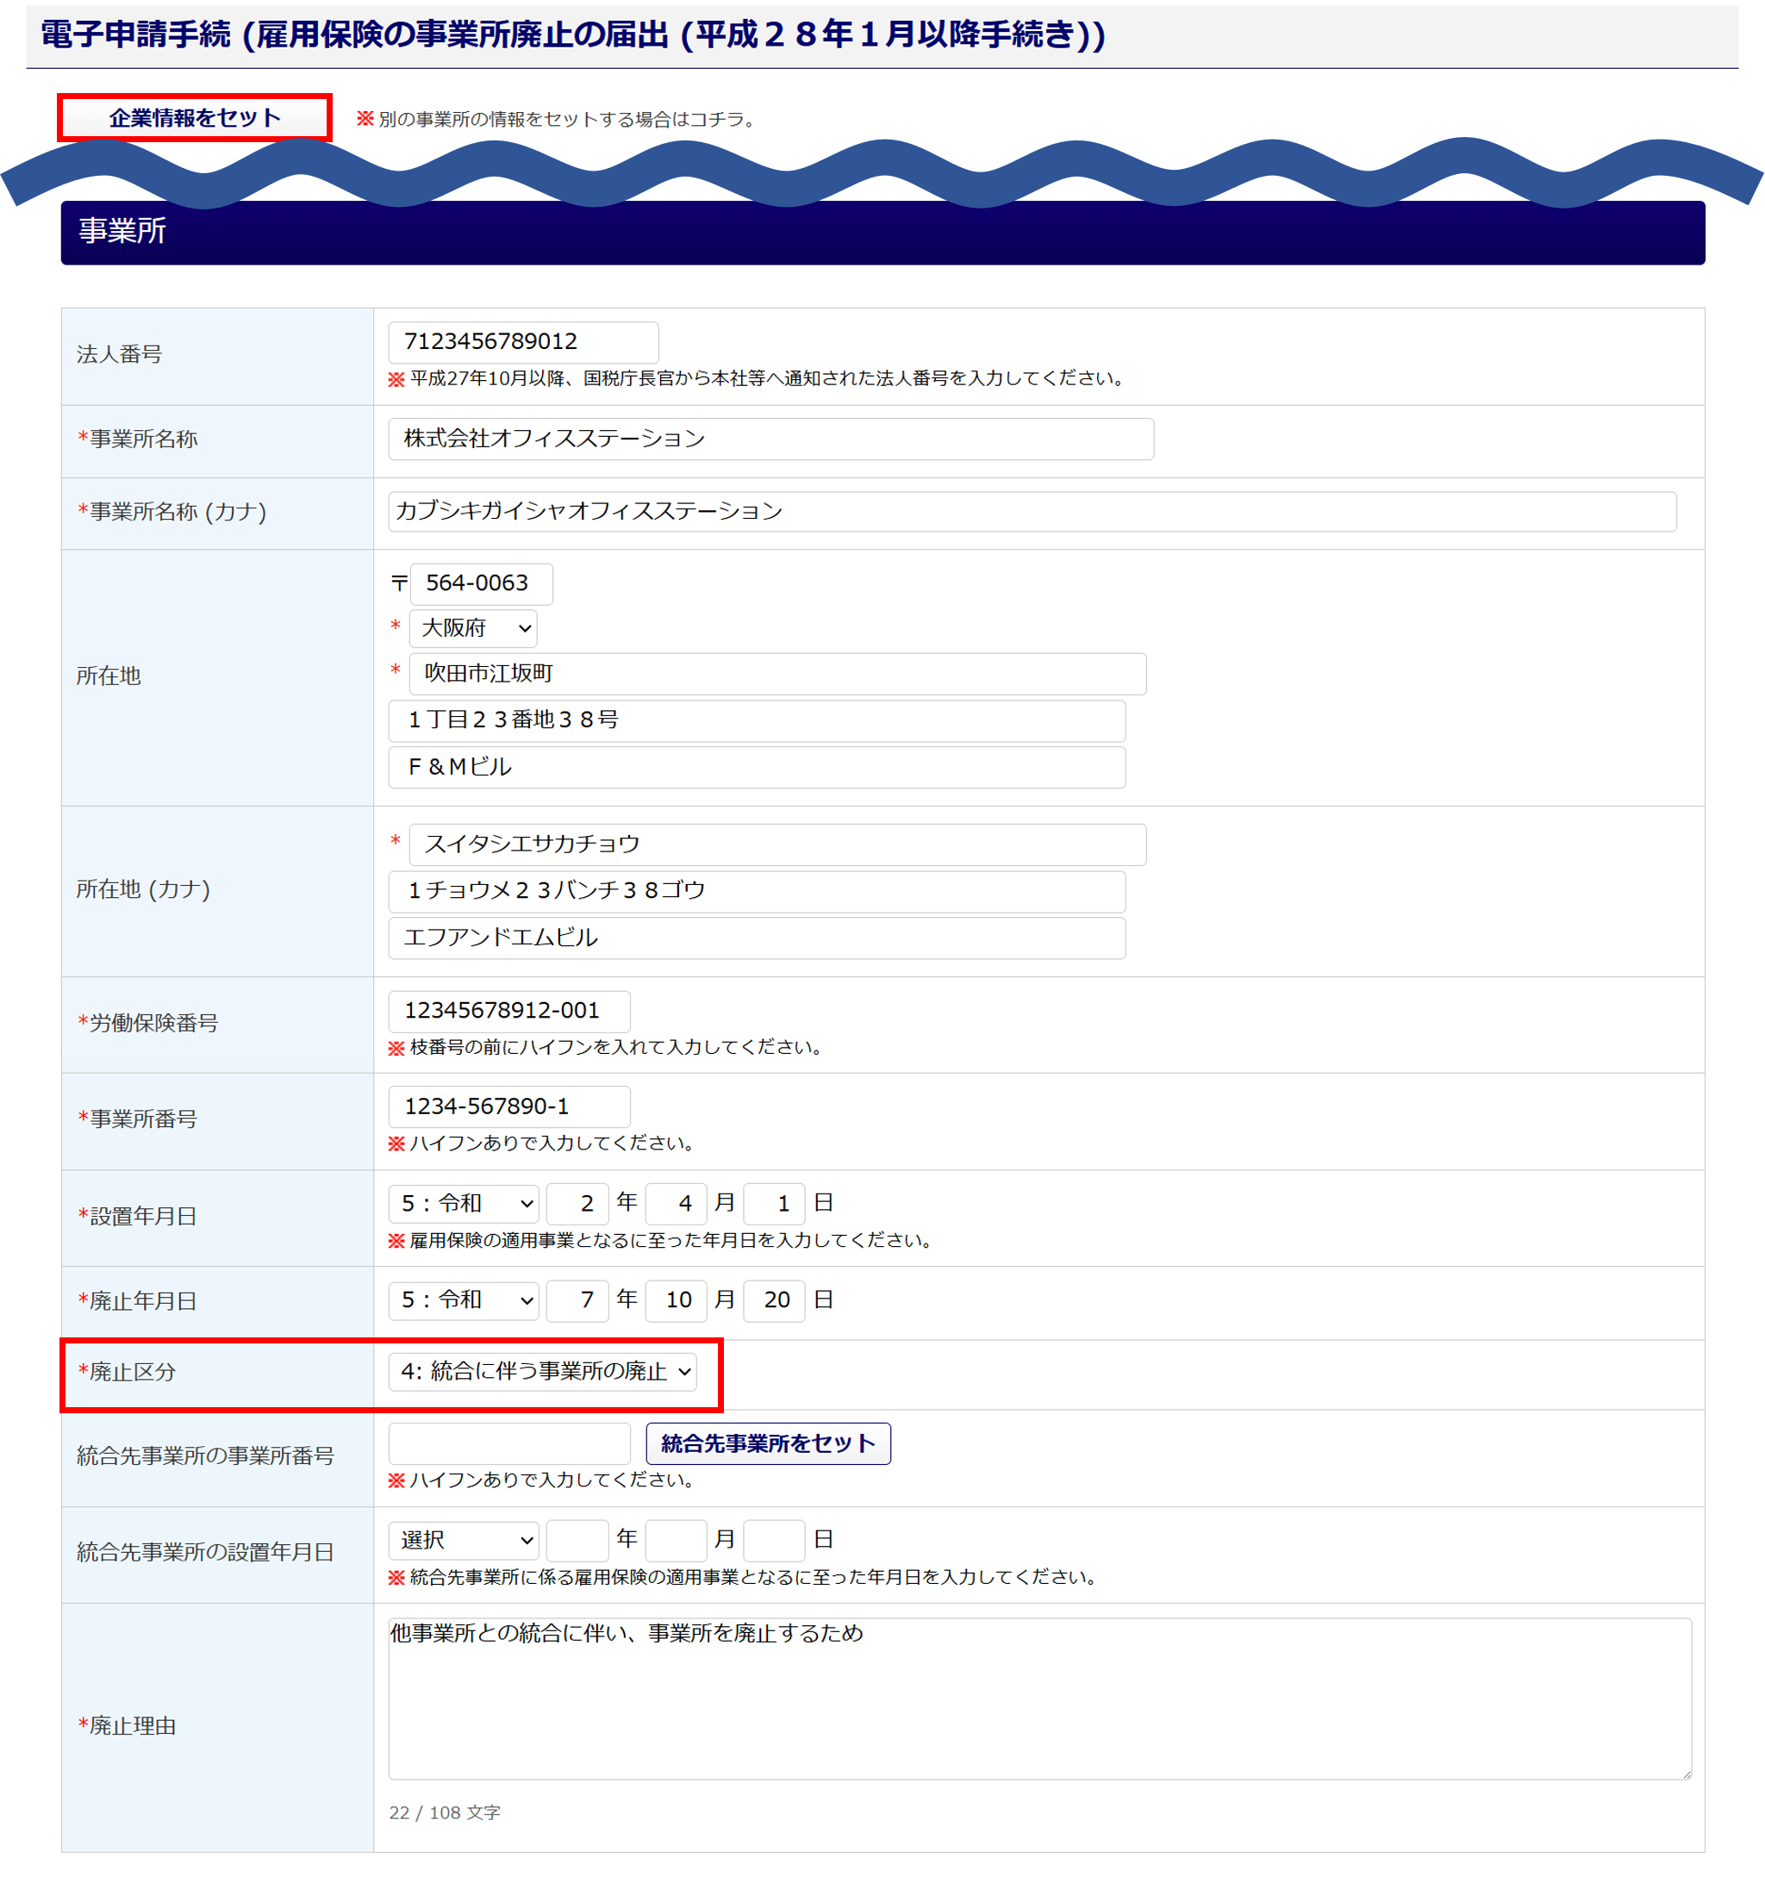Viewport: 1765px width, 1882px height.
Task: Click the postal code 564-0063 field
Action: coord(481,583)
